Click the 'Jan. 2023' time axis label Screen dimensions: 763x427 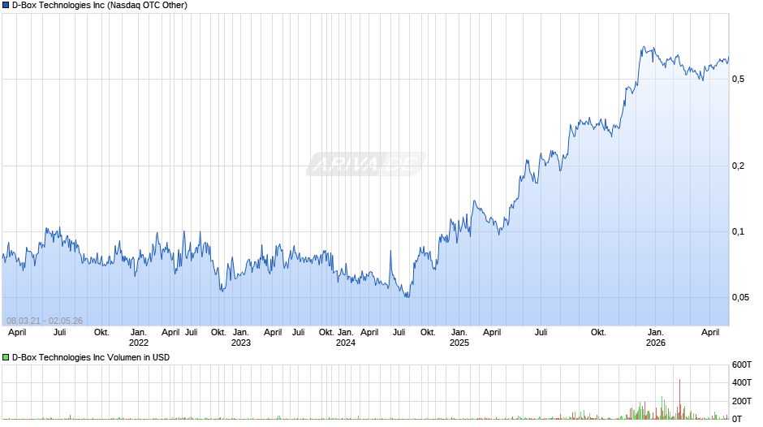click(241, 338)
